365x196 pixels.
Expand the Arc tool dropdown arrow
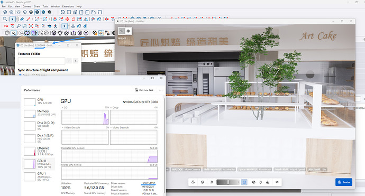41,19
